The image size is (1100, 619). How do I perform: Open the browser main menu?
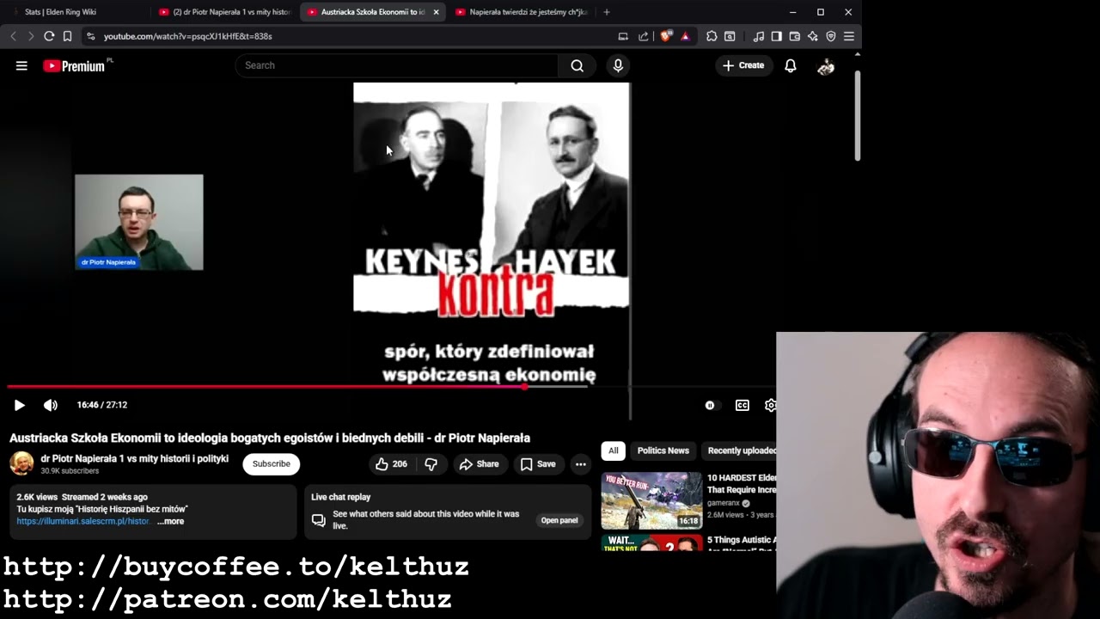[849, 36]
